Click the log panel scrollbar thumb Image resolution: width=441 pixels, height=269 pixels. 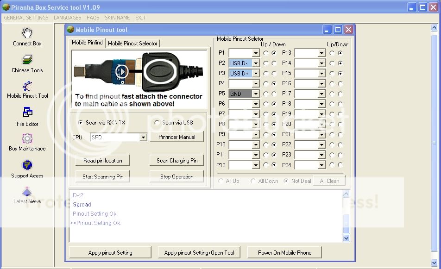[346, 224]
